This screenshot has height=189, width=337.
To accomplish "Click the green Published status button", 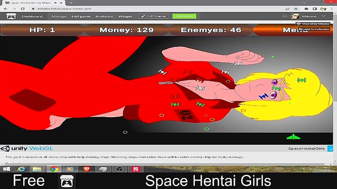I will click(x=184, y=16).
